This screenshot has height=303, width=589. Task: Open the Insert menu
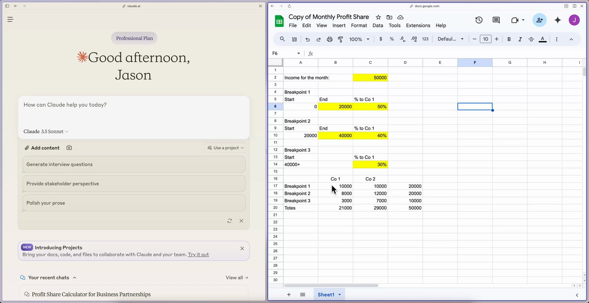(x=339, y=26)
